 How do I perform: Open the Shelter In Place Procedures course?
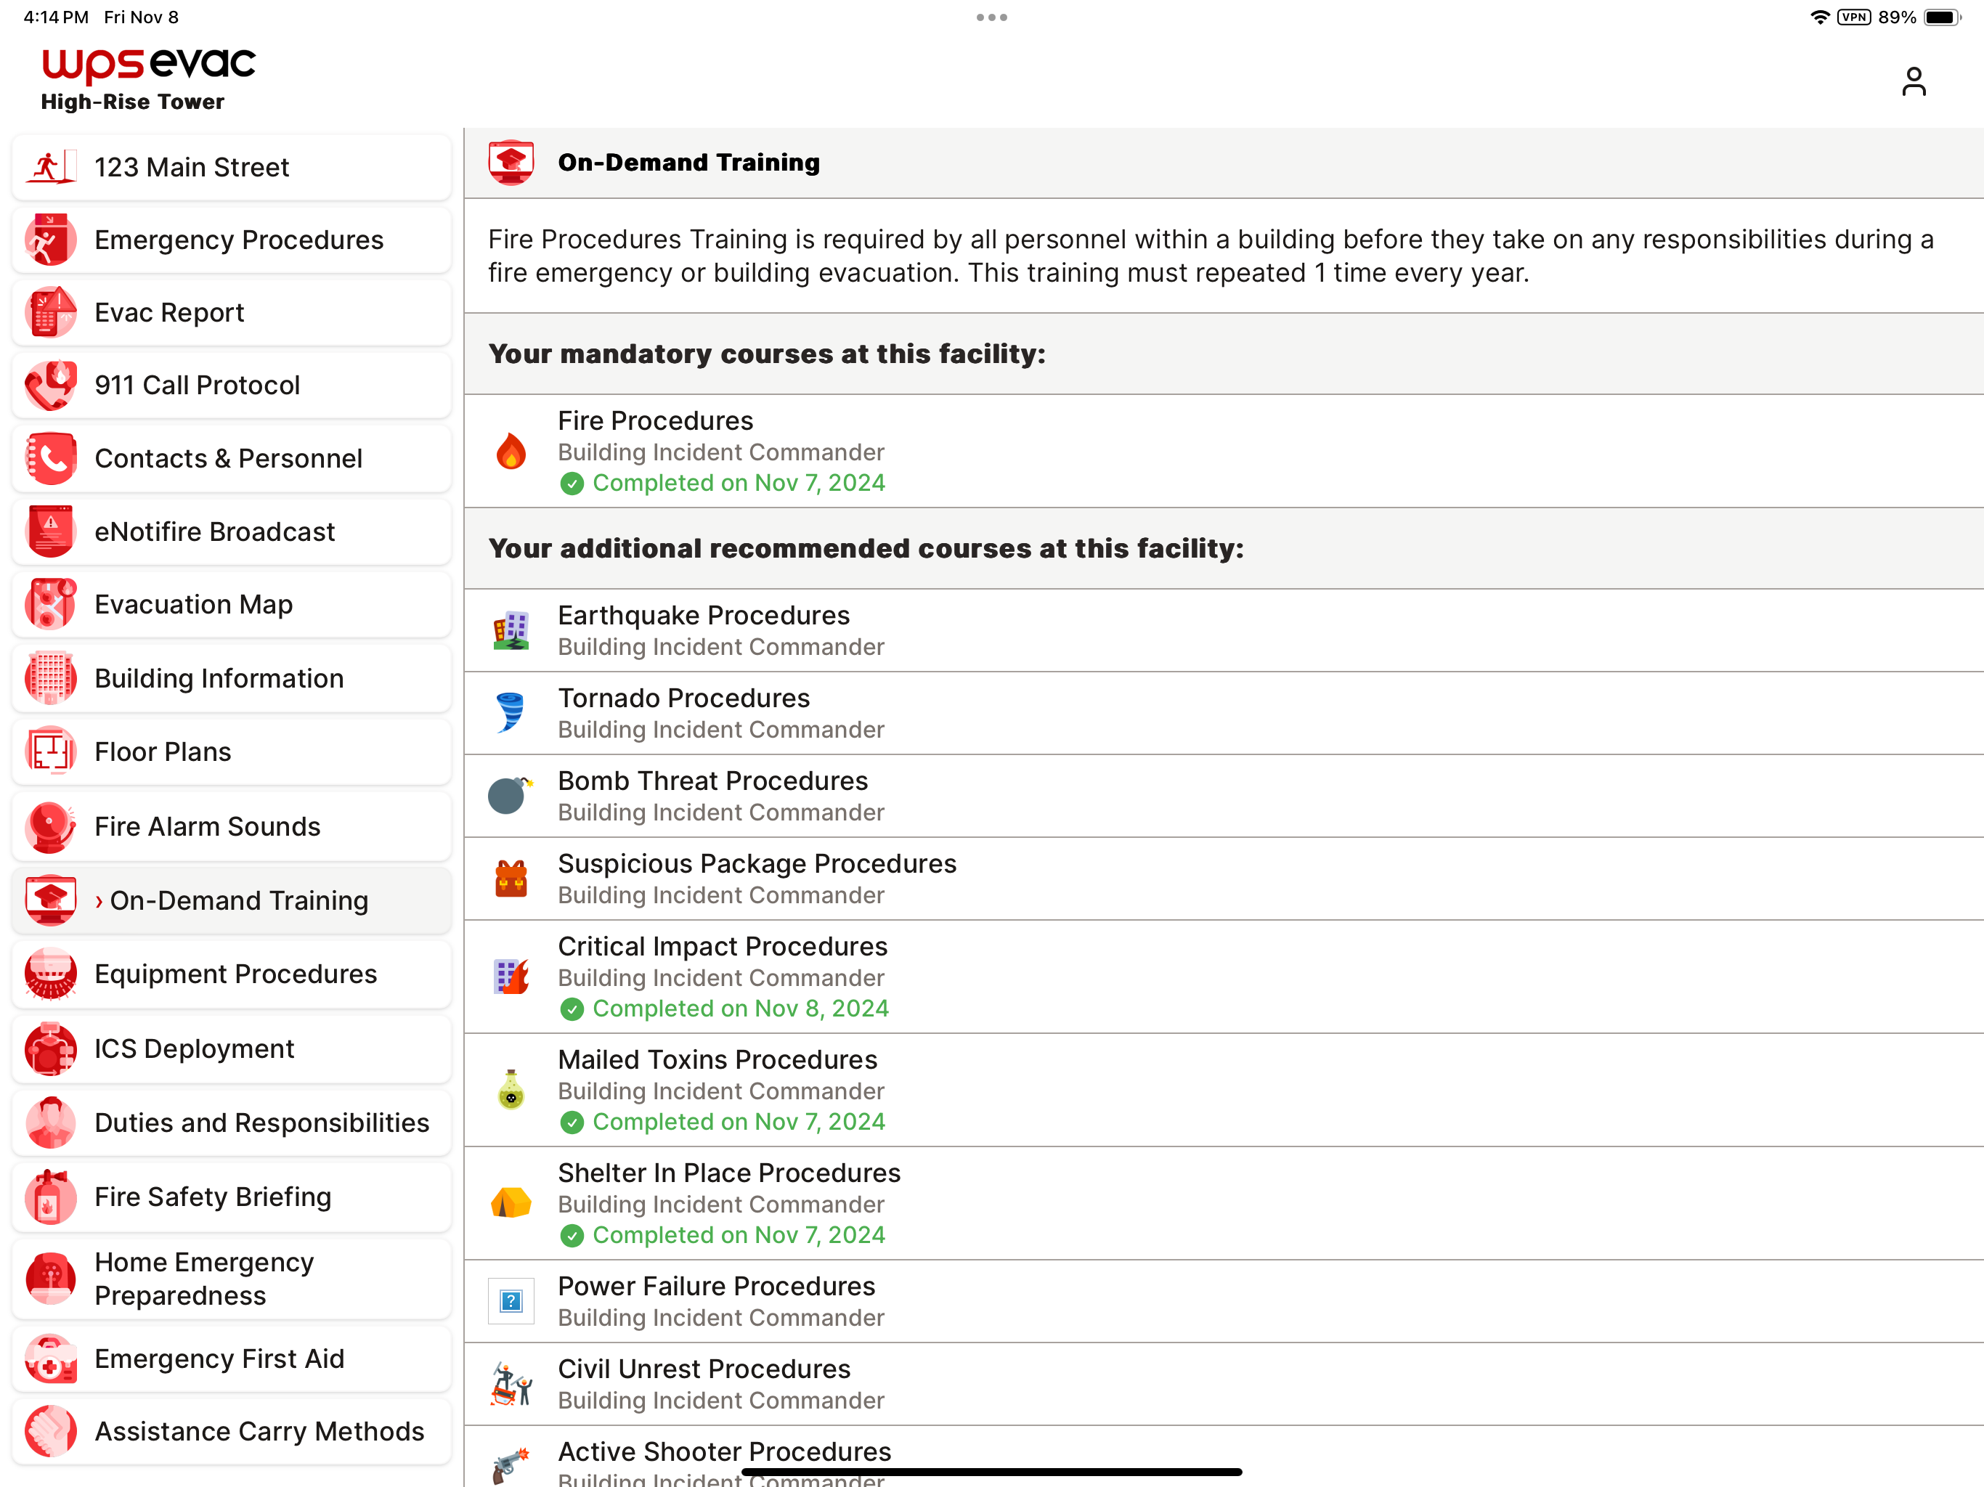tap(1224, 1202)
